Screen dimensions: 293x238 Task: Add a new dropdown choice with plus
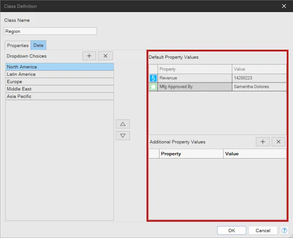[x=89, y=56]
